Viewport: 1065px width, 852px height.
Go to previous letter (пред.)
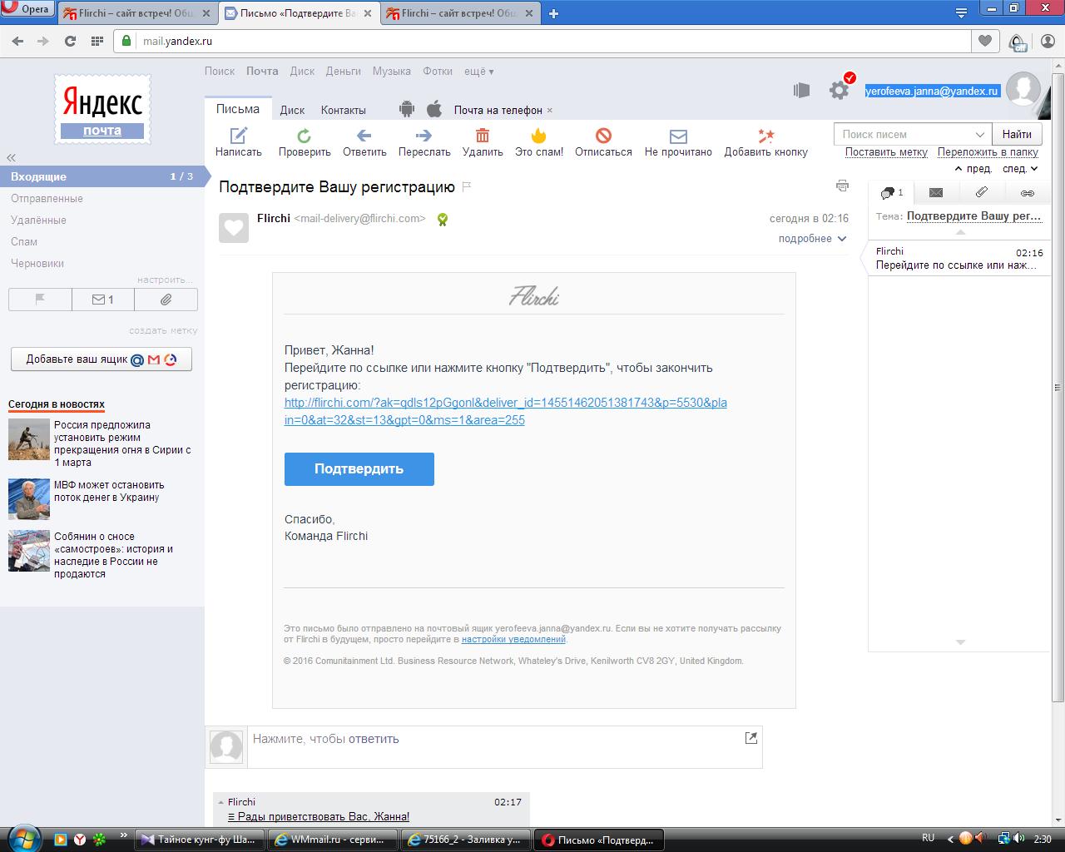coord(973,169)
